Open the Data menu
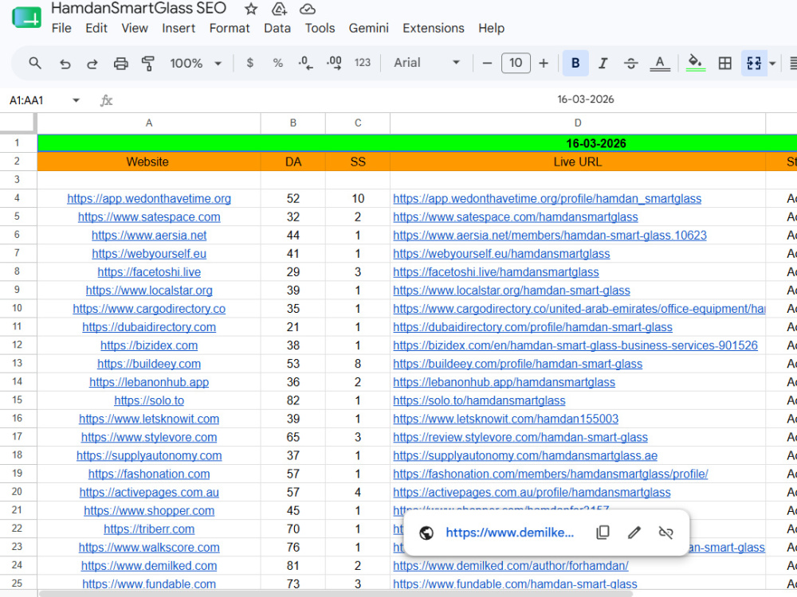The height and width of the screenshot is (597, 797). [277, 28]
